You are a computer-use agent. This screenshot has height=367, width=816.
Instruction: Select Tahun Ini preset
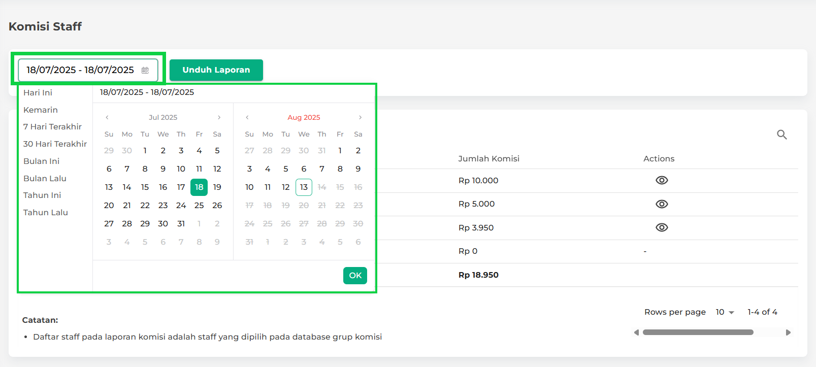(x=42, y=195)
